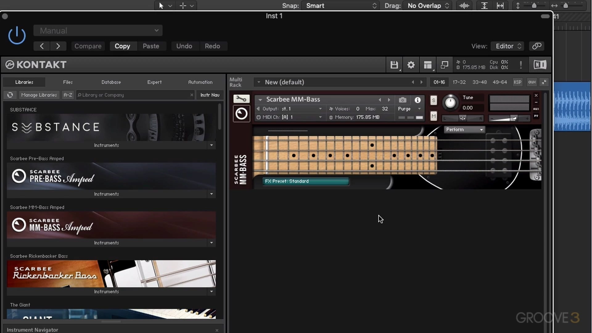Toggle the Solo button on Scarbee MM-Bass
The width and height of the screenshot is (592, 333).
coord(434,101)
